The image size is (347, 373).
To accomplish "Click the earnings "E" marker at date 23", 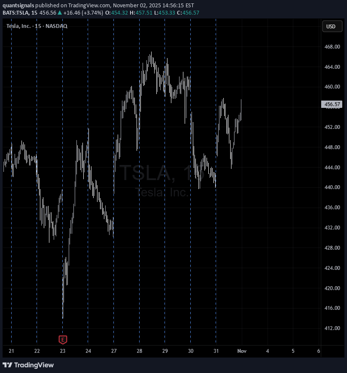I will click(63, 340).
